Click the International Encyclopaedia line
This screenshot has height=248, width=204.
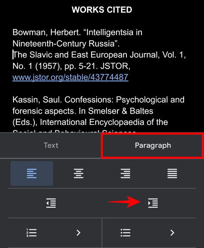90,122
